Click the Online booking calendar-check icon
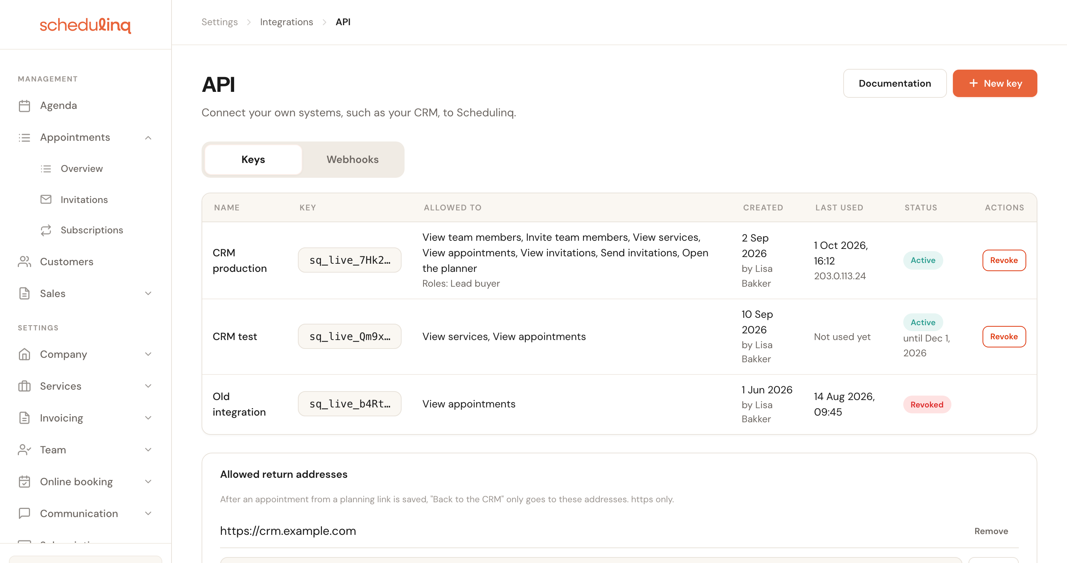Image resolution: width=1067 pixels, height=563 pixels. [x=24, y=482]
